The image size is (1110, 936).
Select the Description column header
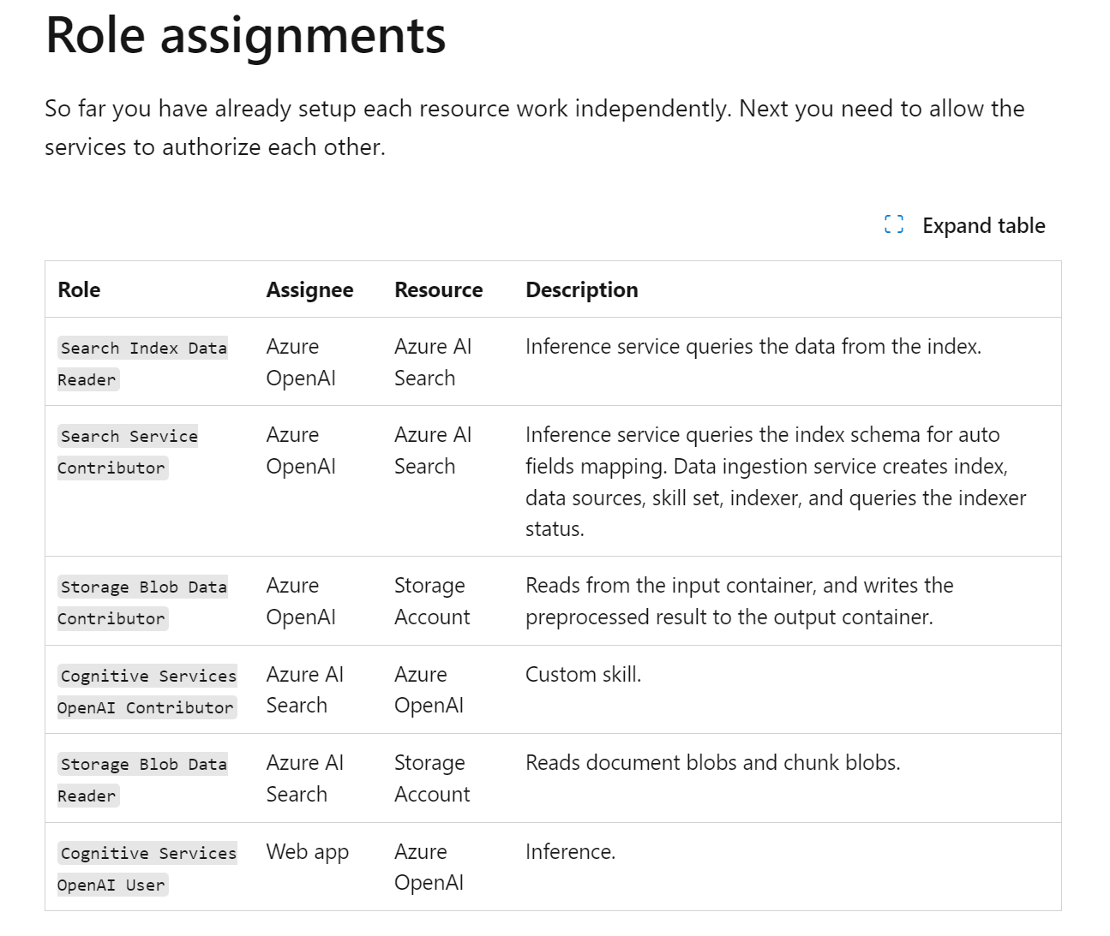(581, 290)
